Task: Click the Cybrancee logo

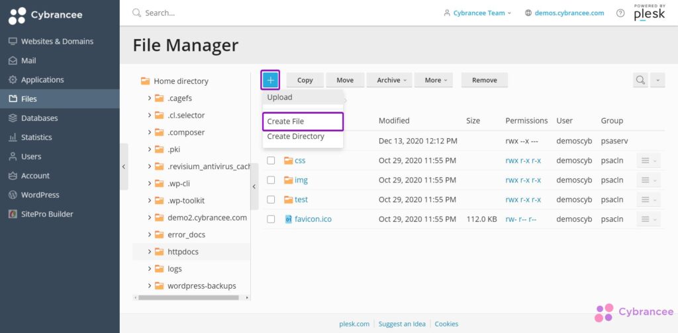Action: [46, 16]
